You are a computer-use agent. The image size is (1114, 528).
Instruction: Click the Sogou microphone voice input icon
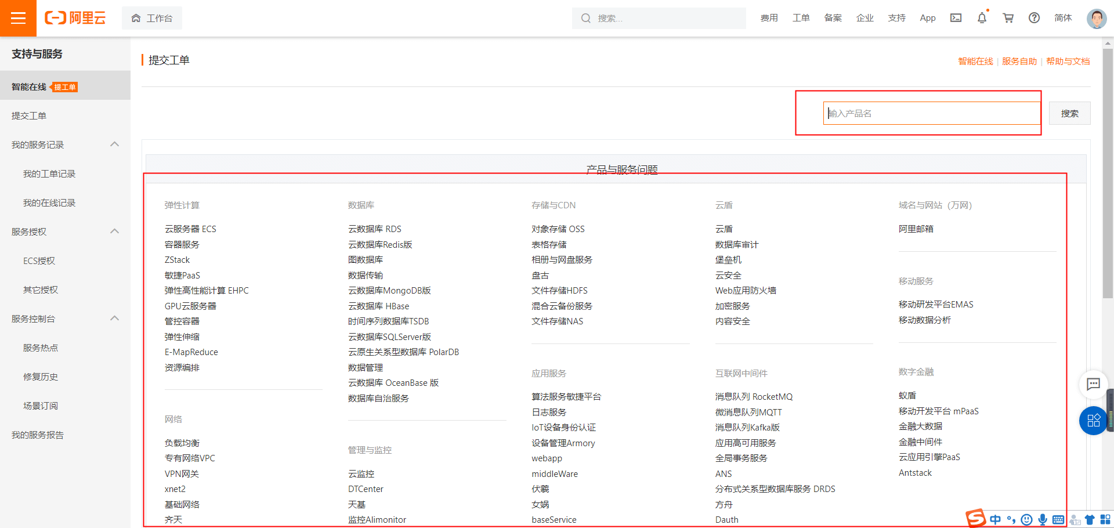pyautogui.click(x=1043, y=520)
